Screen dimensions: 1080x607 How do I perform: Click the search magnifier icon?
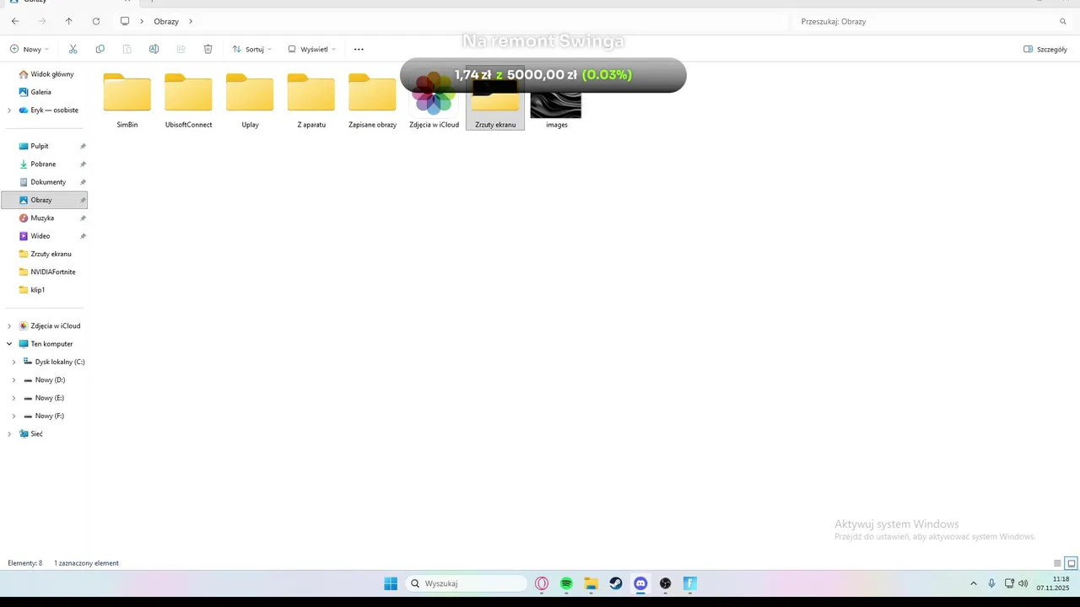(1063, 22)
